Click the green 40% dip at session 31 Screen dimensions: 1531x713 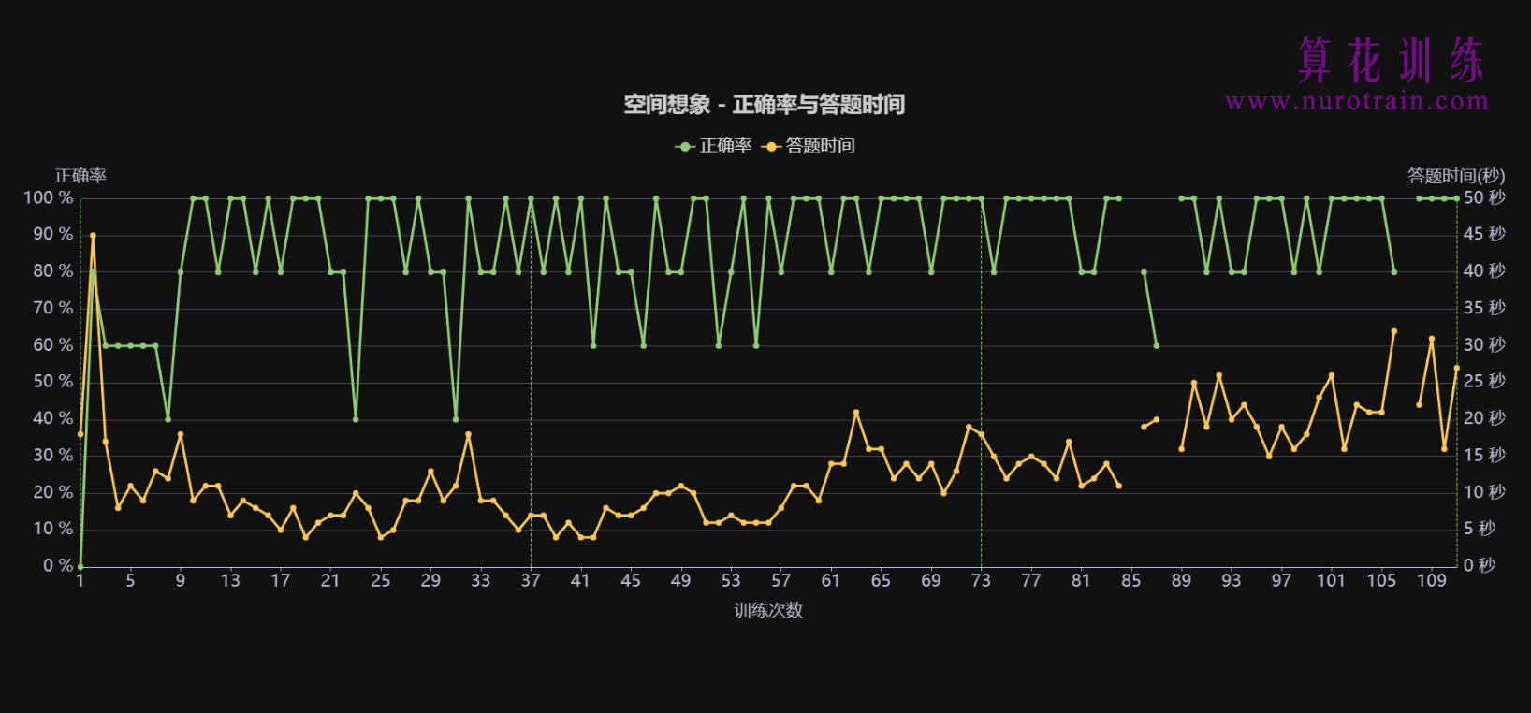tap(456, 419)
